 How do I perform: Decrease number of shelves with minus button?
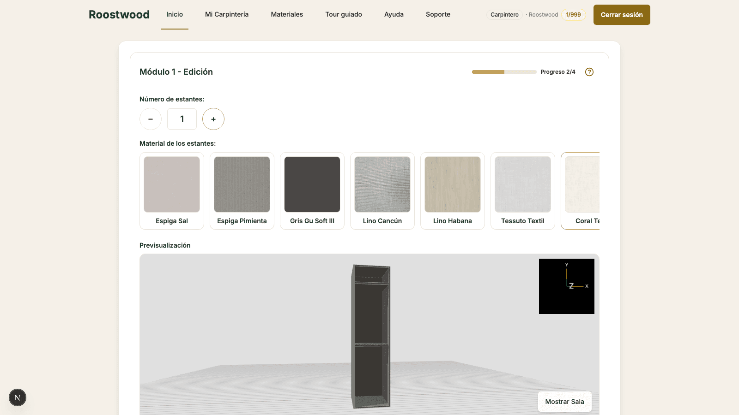click(151, 119)
